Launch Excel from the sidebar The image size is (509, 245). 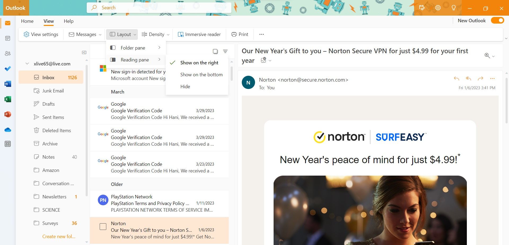pos(8,99)
